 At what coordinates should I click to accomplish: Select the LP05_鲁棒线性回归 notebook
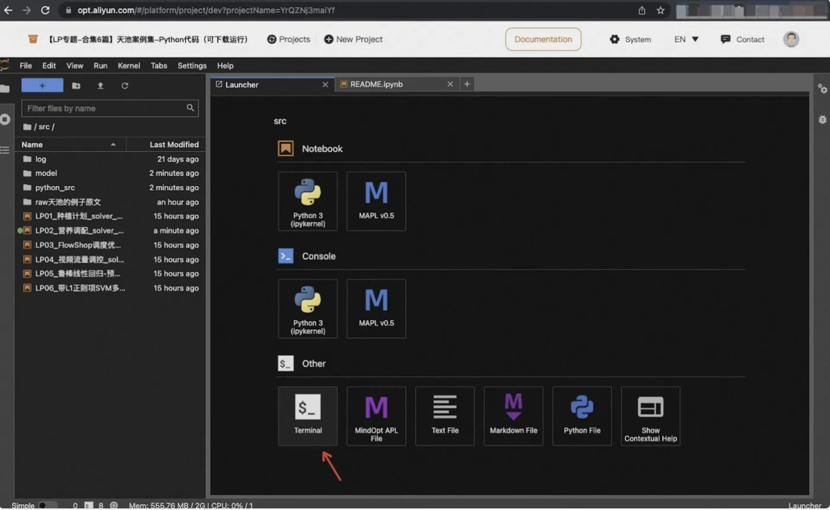[x=110, y=273]
